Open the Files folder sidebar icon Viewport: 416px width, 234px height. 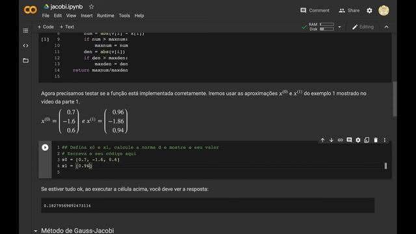(25, 60)
